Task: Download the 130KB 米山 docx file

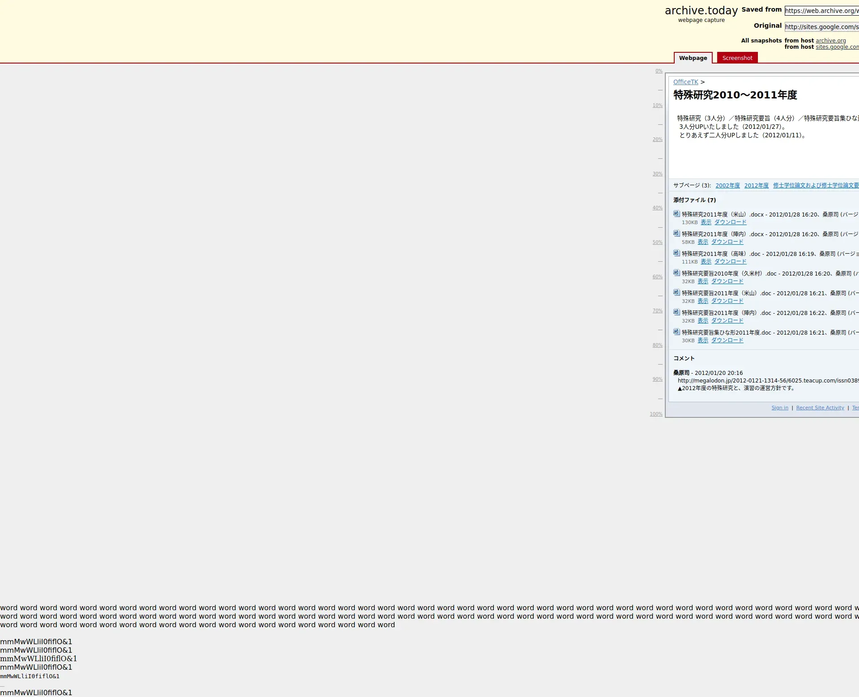Action: [730, 222]
